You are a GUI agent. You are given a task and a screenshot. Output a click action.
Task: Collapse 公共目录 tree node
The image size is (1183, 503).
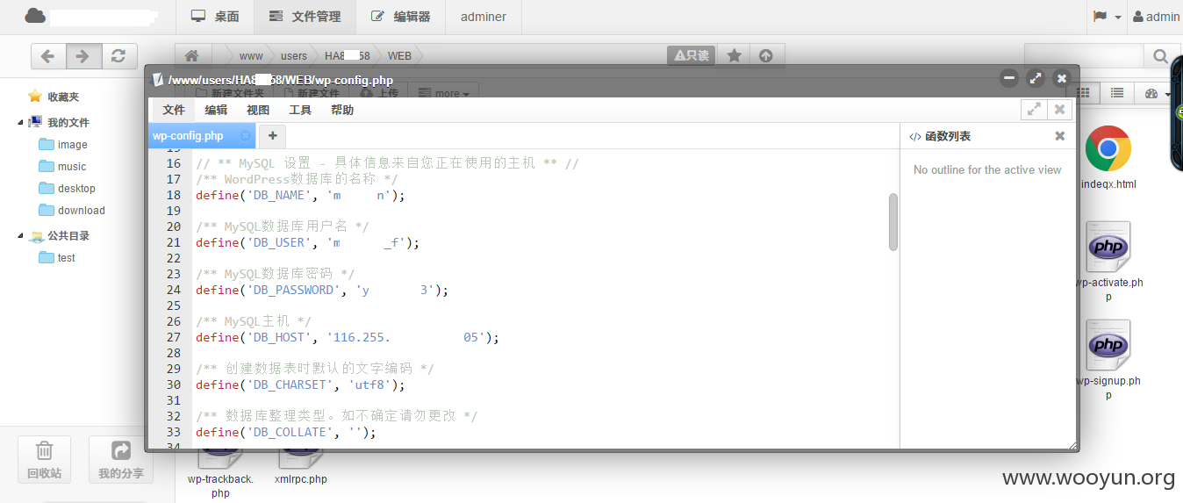[20, 236]
